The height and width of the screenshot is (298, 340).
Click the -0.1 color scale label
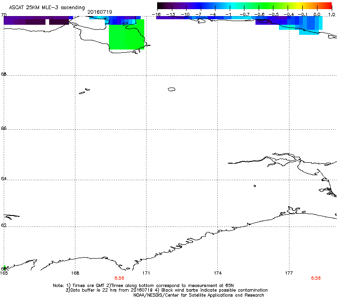pyautogui.click(x=303, y=15)
